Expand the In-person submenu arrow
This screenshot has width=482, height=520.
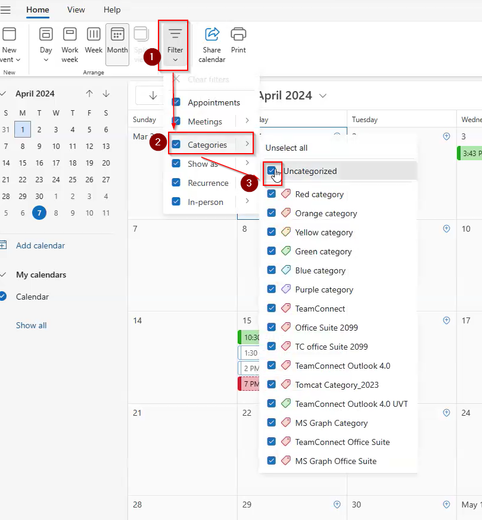pyautogui.click(x=247, y=201)
